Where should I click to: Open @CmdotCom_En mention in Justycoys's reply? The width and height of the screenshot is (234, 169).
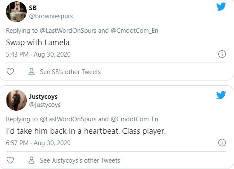point(134,119)
